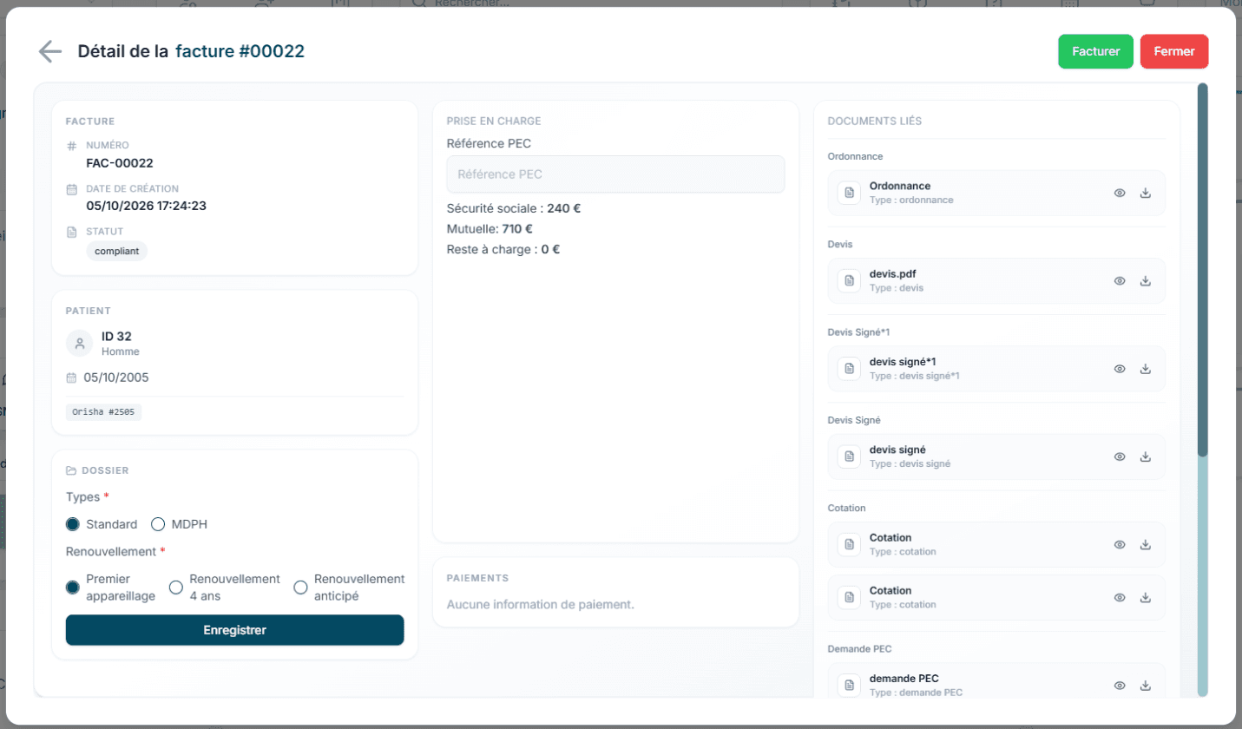Screen dimensions: 1242x729
Task: View the first Cotation document
Action: click(1120, 544)
